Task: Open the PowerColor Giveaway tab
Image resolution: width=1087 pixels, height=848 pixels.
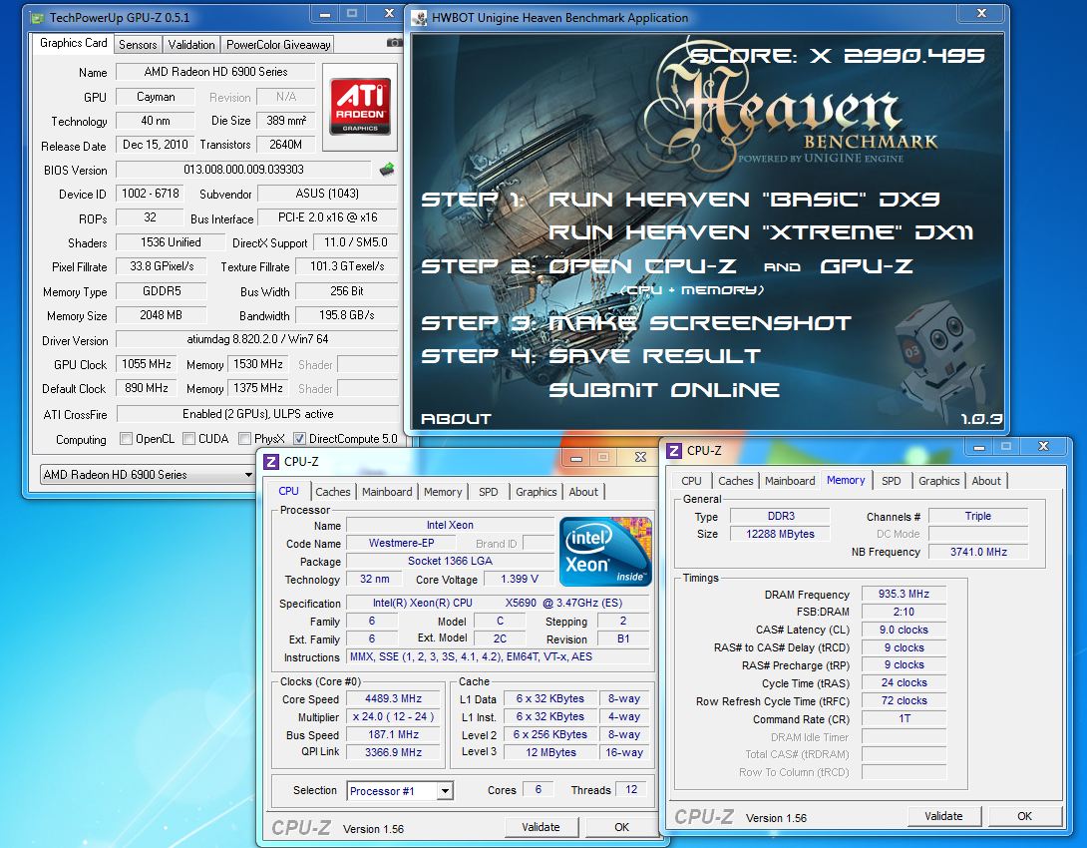Action: (278, 44)
